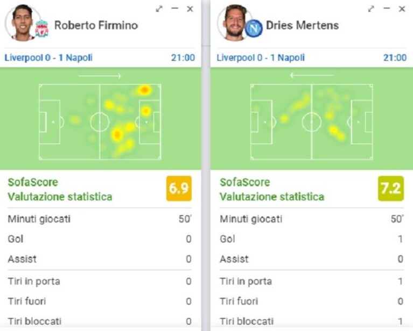Minimize the Roberto Firmino panel
The image size is (413, 331).
coord(174,9)
